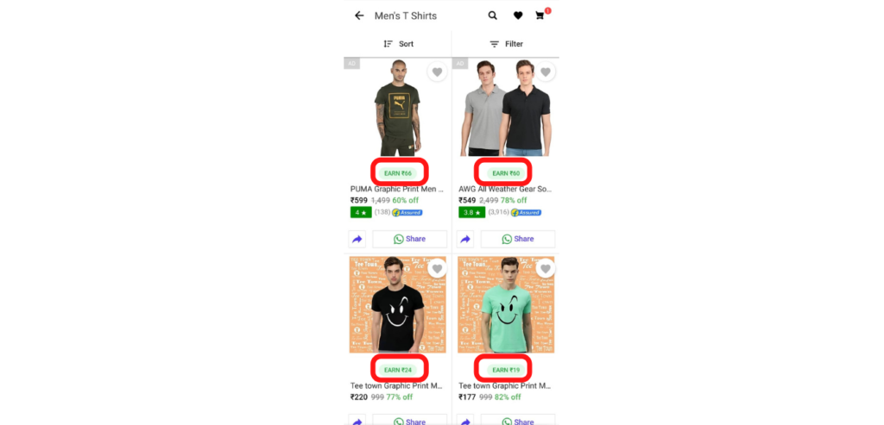The image size is (884, 425).
Task: Share PUMA shirt via WhatsApp button
Action: [x=410, y=240]
